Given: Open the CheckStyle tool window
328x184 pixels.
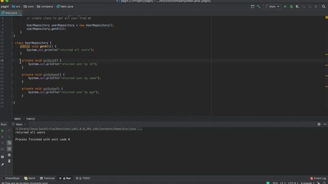Looking at the screenshot, I should [x=11, y=178].
